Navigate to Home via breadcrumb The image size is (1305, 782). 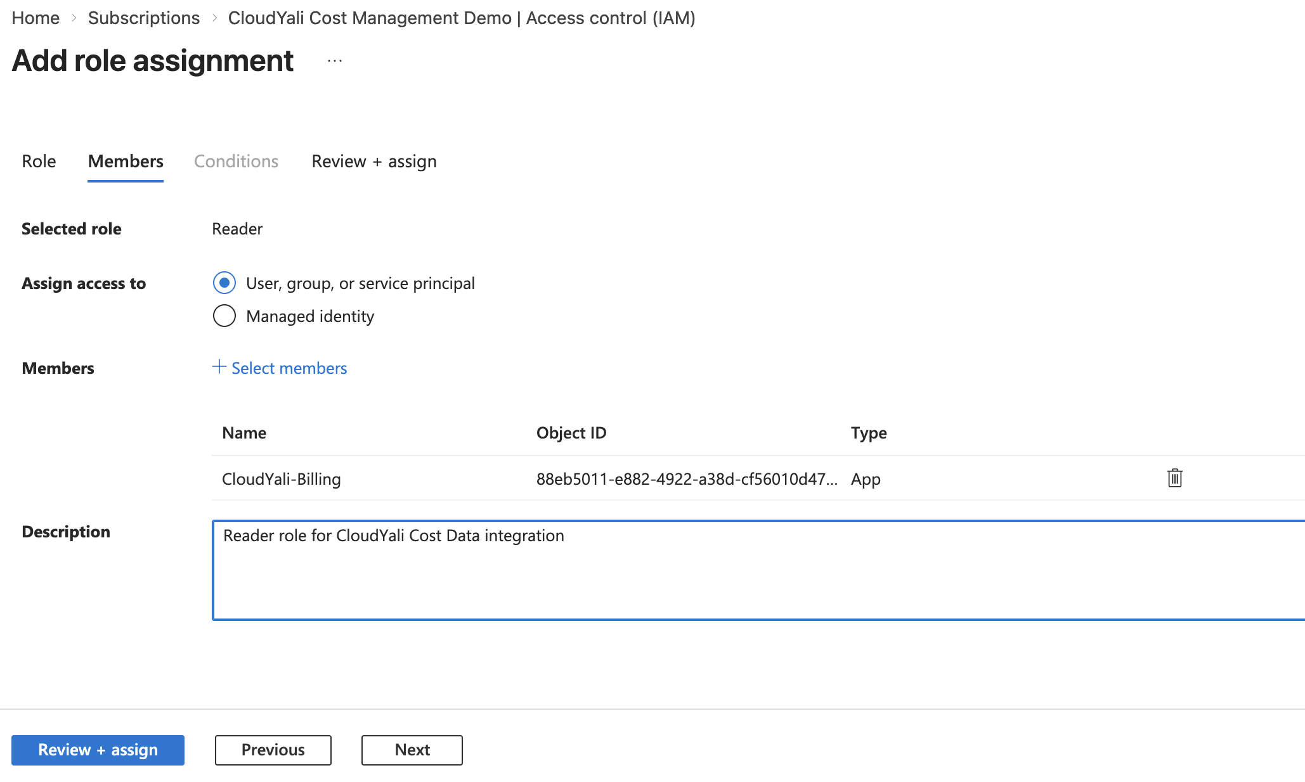click(x=35, y=18)
